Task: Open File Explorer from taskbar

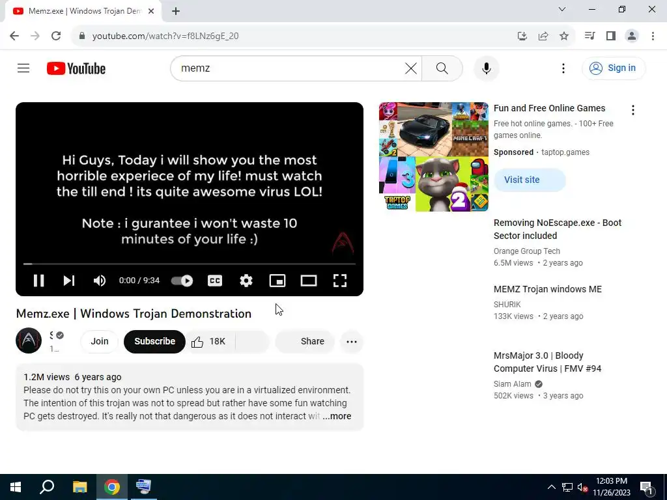Action: [x=79, y=487]
